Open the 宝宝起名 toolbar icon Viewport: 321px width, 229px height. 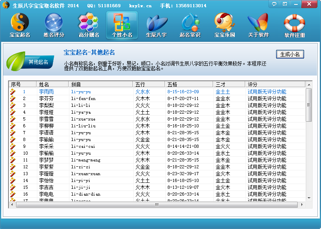(20, 25)
